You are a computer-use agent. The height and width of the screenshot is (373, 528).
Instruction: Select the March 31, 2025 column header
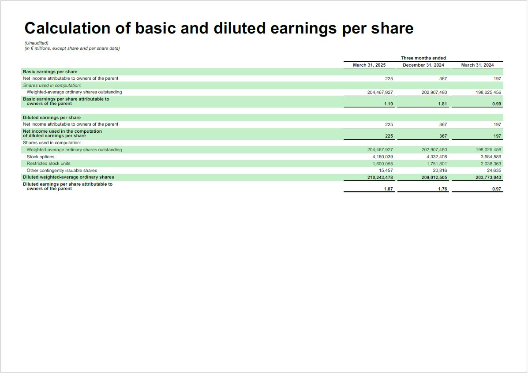tap(369, 65)
